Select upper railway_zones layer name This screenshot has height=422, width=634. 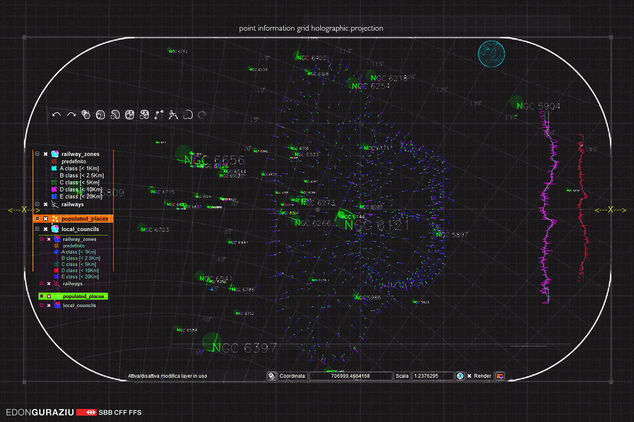click(80, 154)
